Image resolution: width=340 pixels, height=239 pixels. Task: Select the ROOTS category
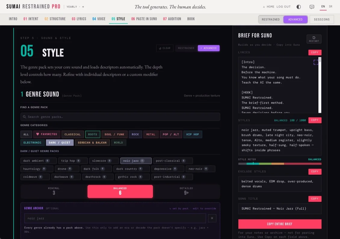(x=93, y=134)
